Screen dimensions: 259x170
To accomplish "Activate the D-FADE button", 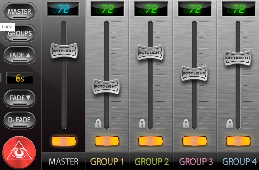I will [20, 120].
